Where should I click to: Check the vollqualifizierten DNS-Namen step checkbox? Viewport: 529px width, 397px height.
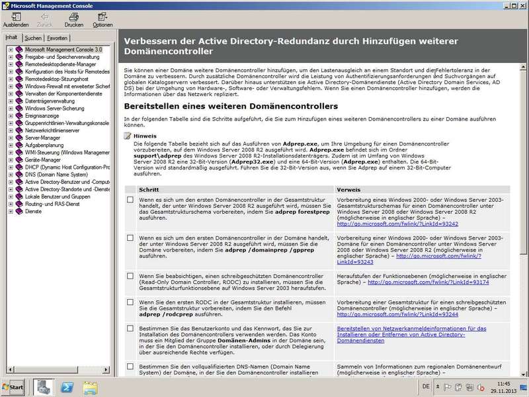point(130,367)
